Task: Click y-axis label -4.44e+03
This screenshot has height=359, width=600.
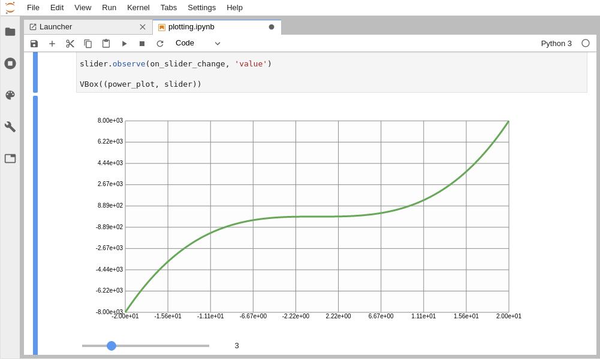Action: click(110, 269)
